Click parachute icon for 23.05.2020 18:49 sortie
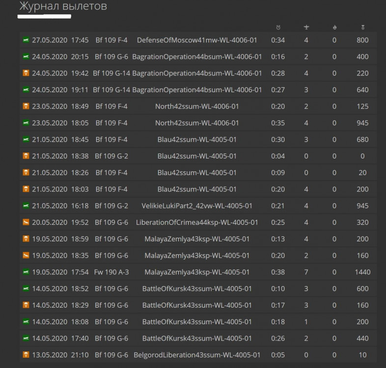The image size is (386, 368). pos(26,106)
